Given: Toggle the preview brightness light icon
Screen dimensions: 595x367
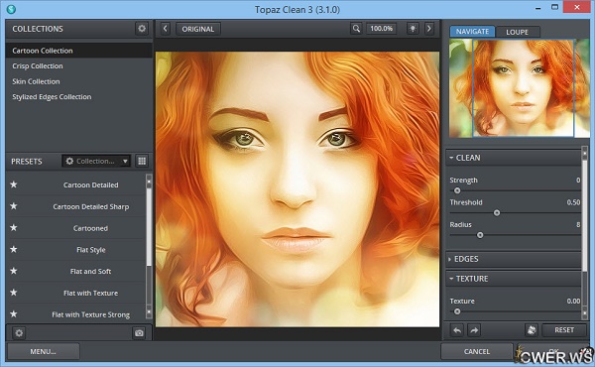Looking at the screenshot, I should (x=413, y=29).
